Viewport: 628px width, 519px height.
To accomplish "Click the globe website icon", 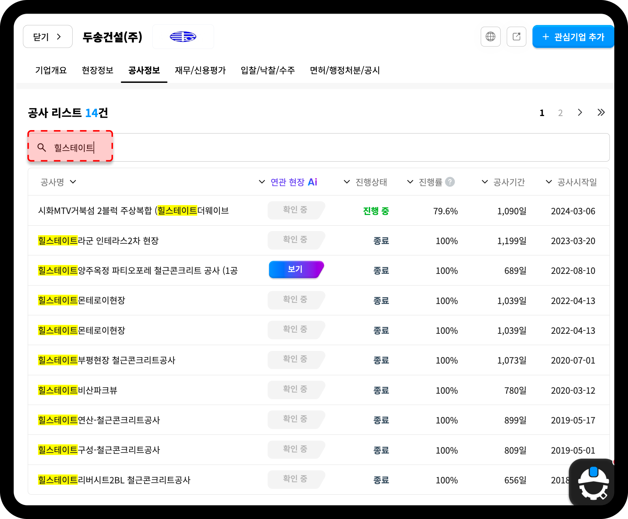I will [490, 37].
